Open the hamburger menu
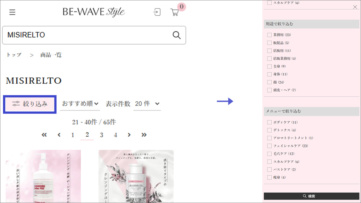361x203 pixels. 12,12
